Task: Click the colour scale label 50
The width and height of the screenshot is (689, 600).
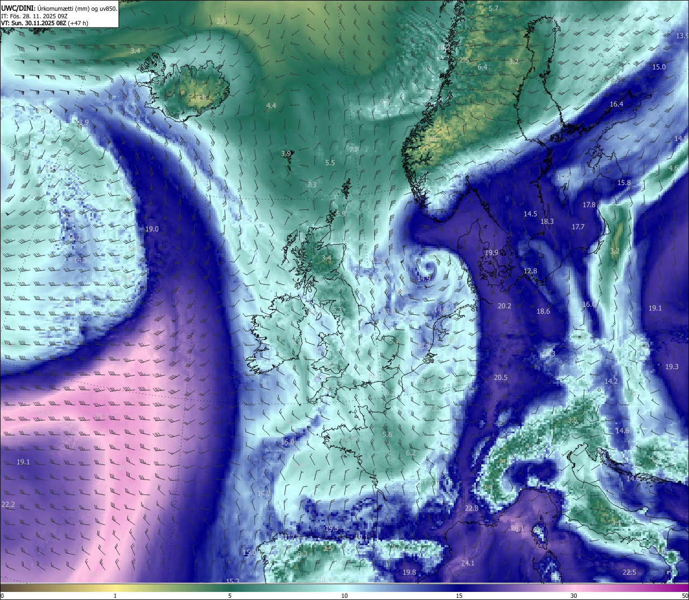Action: pyautogui.click(x=685, y=596)
